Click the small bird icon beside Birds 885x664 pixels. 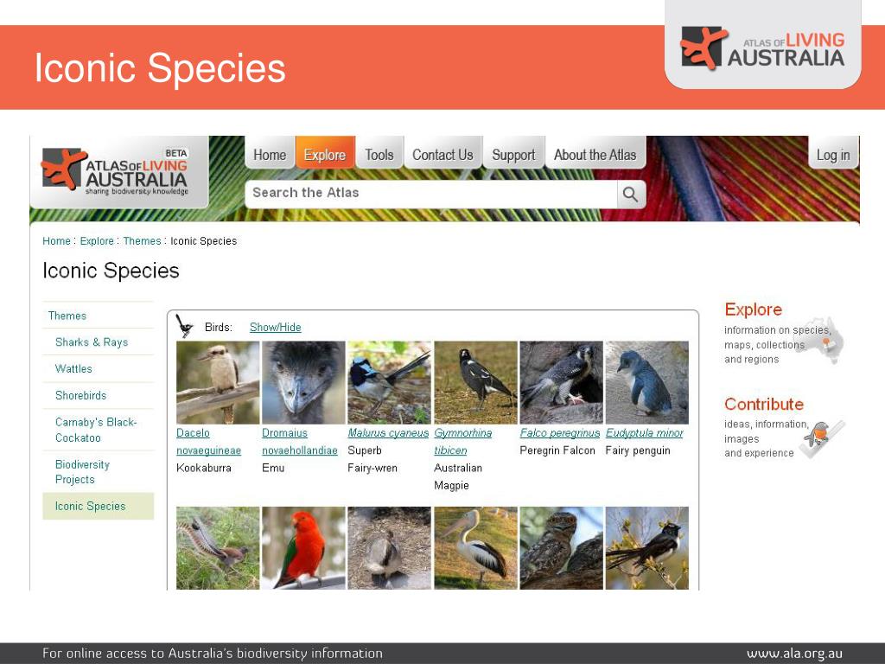coord(185,326)
